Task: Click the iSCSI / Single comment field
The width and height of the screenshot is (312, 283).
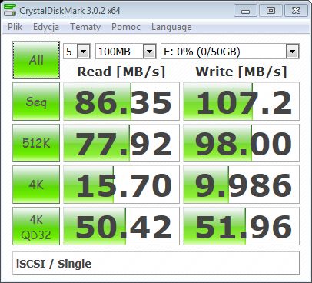Action: [156, 263]
